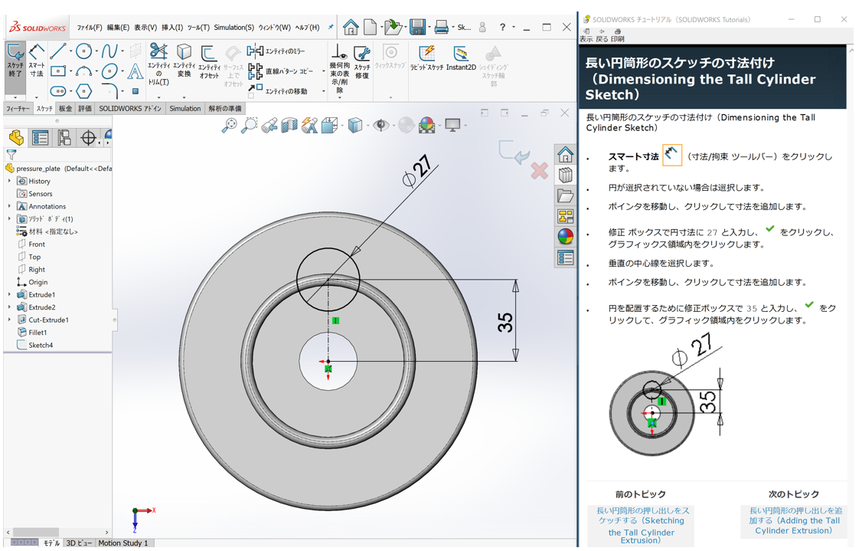Open the PropertyManager tab
Image resolution: width=862 pixels, height=551 pixels.
[x=40, y=138]
